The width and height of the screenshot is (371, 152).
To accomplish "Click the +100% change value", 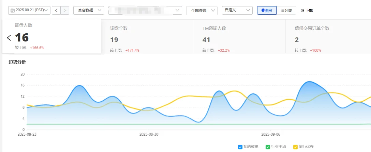I will point(315,50).
